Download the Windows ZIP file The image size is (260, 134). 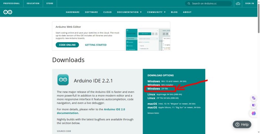158,88
